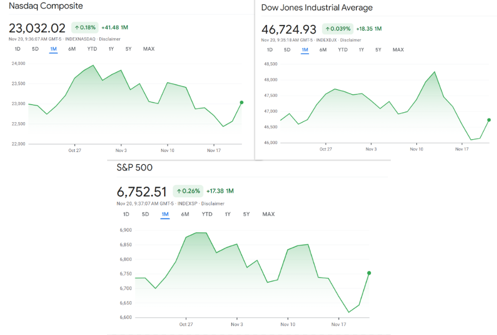
Task: Click the Dow Jones chart's endpoint marker
Action: pyautogui.click(x=489, y=120)
